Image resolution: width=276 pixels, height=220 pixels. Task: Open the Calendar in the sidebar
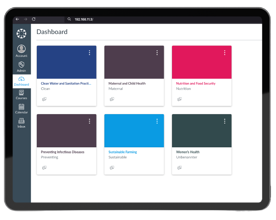click(x=21, y=109)
